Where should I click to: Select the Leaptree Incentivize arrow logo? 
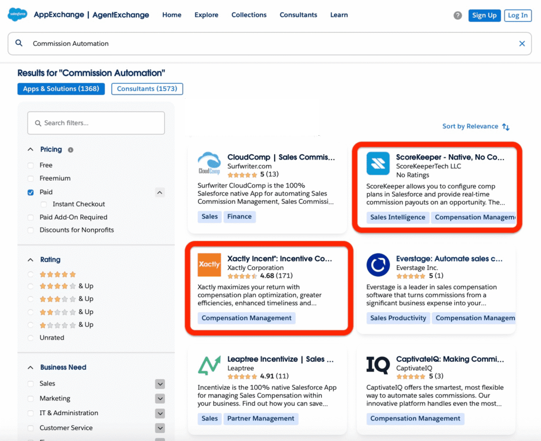click(209, 365)
